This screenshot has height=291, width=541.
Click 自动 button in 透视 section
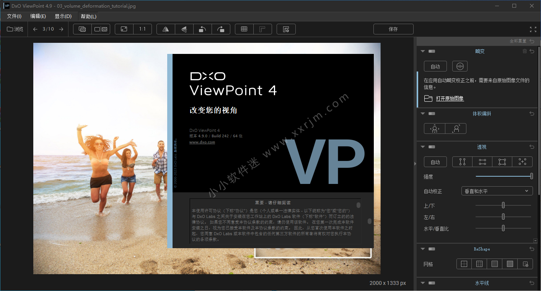point(435,162)
